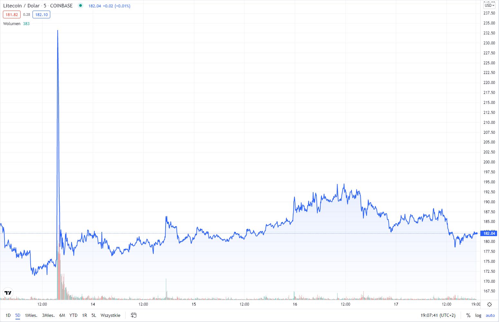Screen dimensions: 499x322
Task: Click the 19:07:41 (UTC+2) timezone button
Action: (x=438, y=315)
